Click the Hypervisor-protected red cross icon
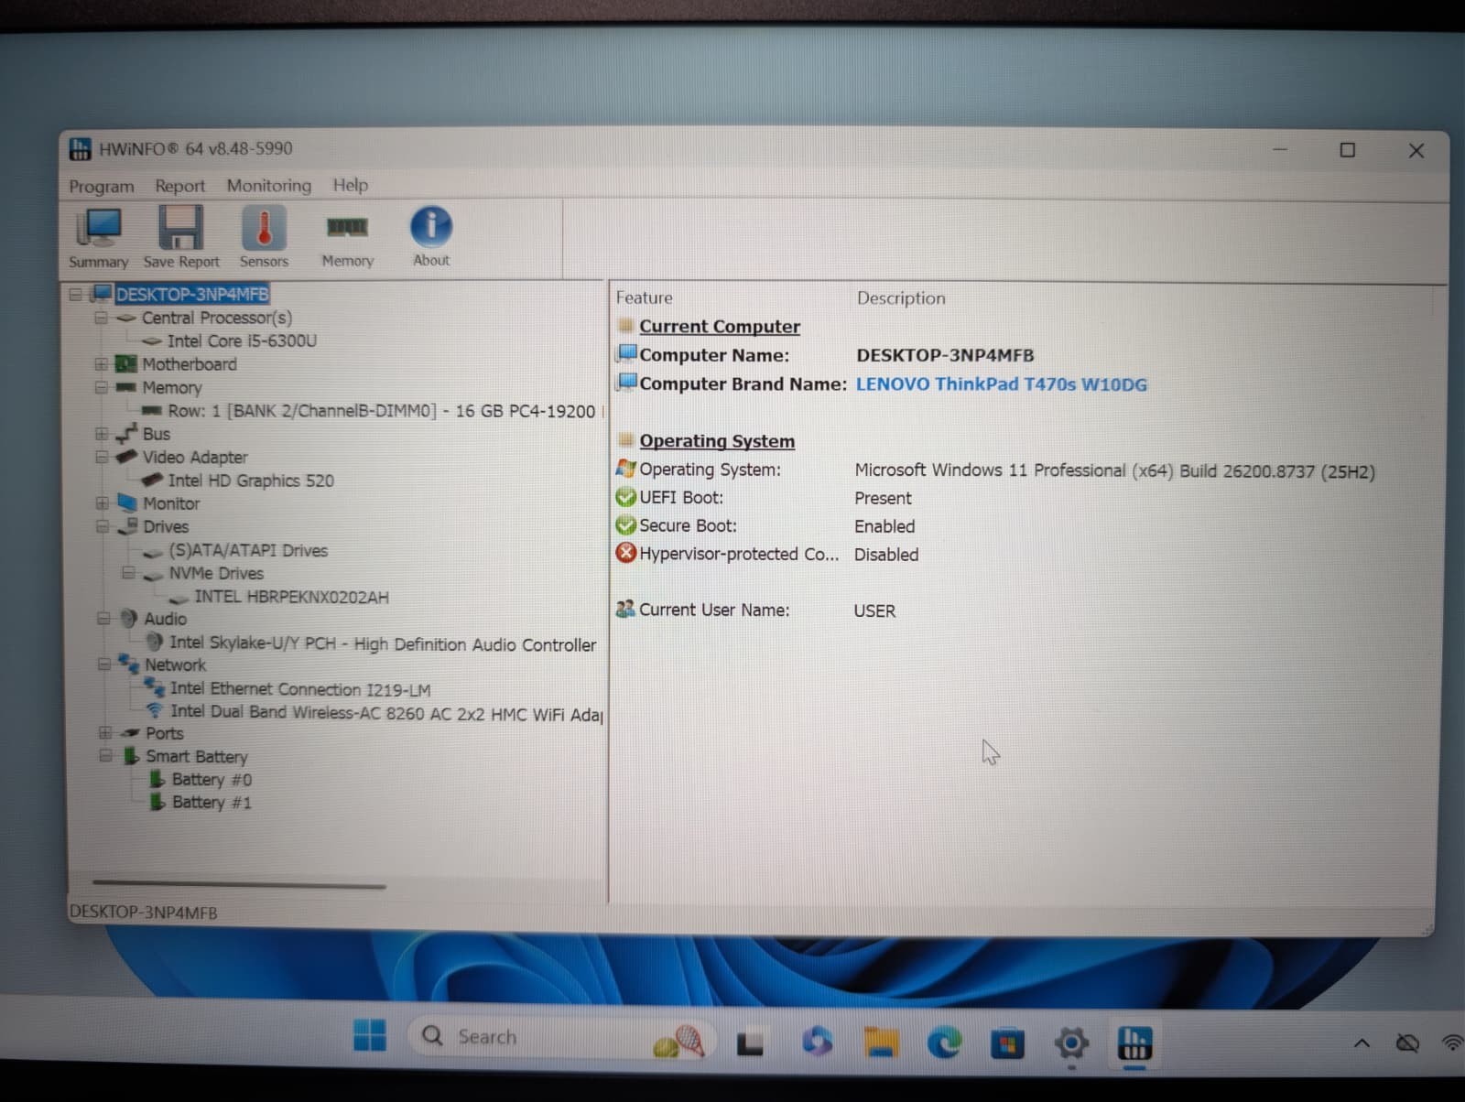Image resolution: width=1465 pixels, height=1102 pixels. 625,553
